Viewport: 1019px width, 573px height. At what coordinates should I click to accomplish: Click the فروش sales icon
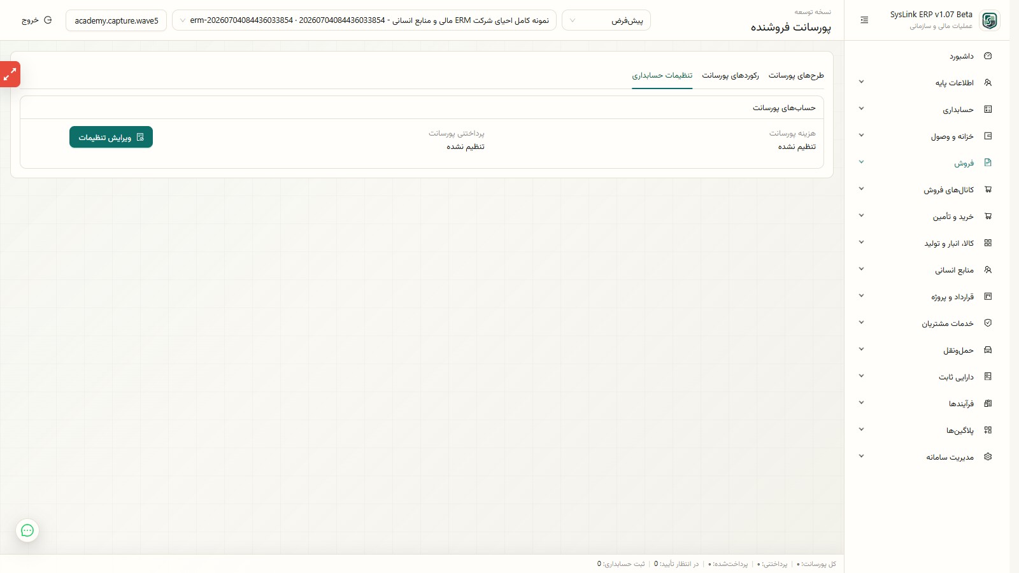pos(988,163)
